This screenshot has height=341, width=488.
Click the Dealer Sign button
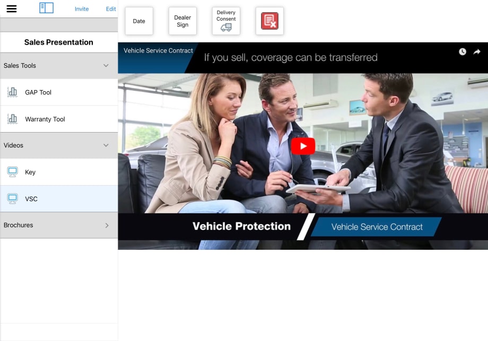click(x=182, y=21)
